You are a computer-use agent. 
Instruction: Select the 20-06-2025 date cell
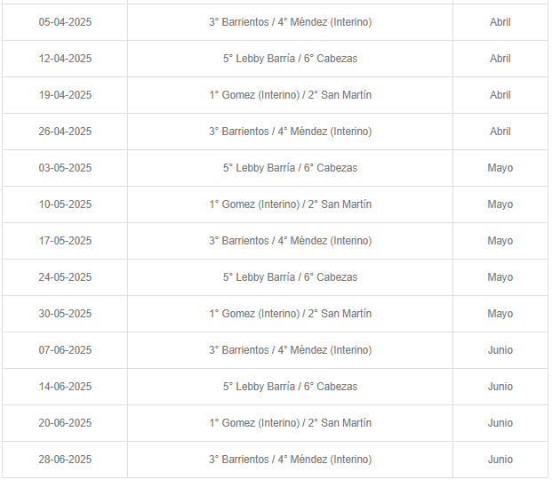pos(65,423)
